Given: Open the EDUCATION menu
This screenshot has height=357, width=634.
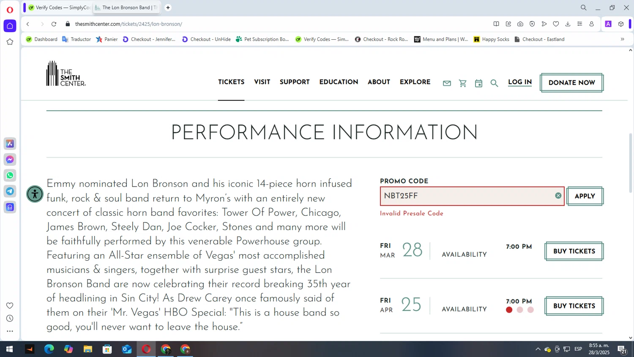Looking at the screenshot, I should point(339,82).
